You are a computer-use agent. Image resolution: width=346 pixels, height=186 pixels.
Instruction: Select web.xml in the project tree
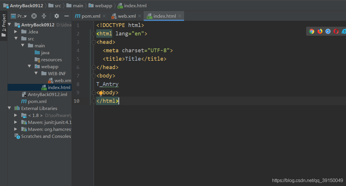[x=60, y=81]
